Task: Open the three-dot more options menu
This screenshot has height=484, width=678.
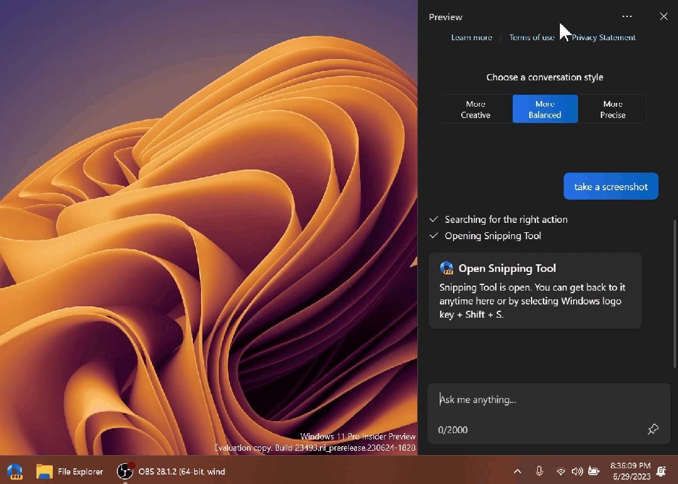Action: pyautogui.click(x=626, y=17)
